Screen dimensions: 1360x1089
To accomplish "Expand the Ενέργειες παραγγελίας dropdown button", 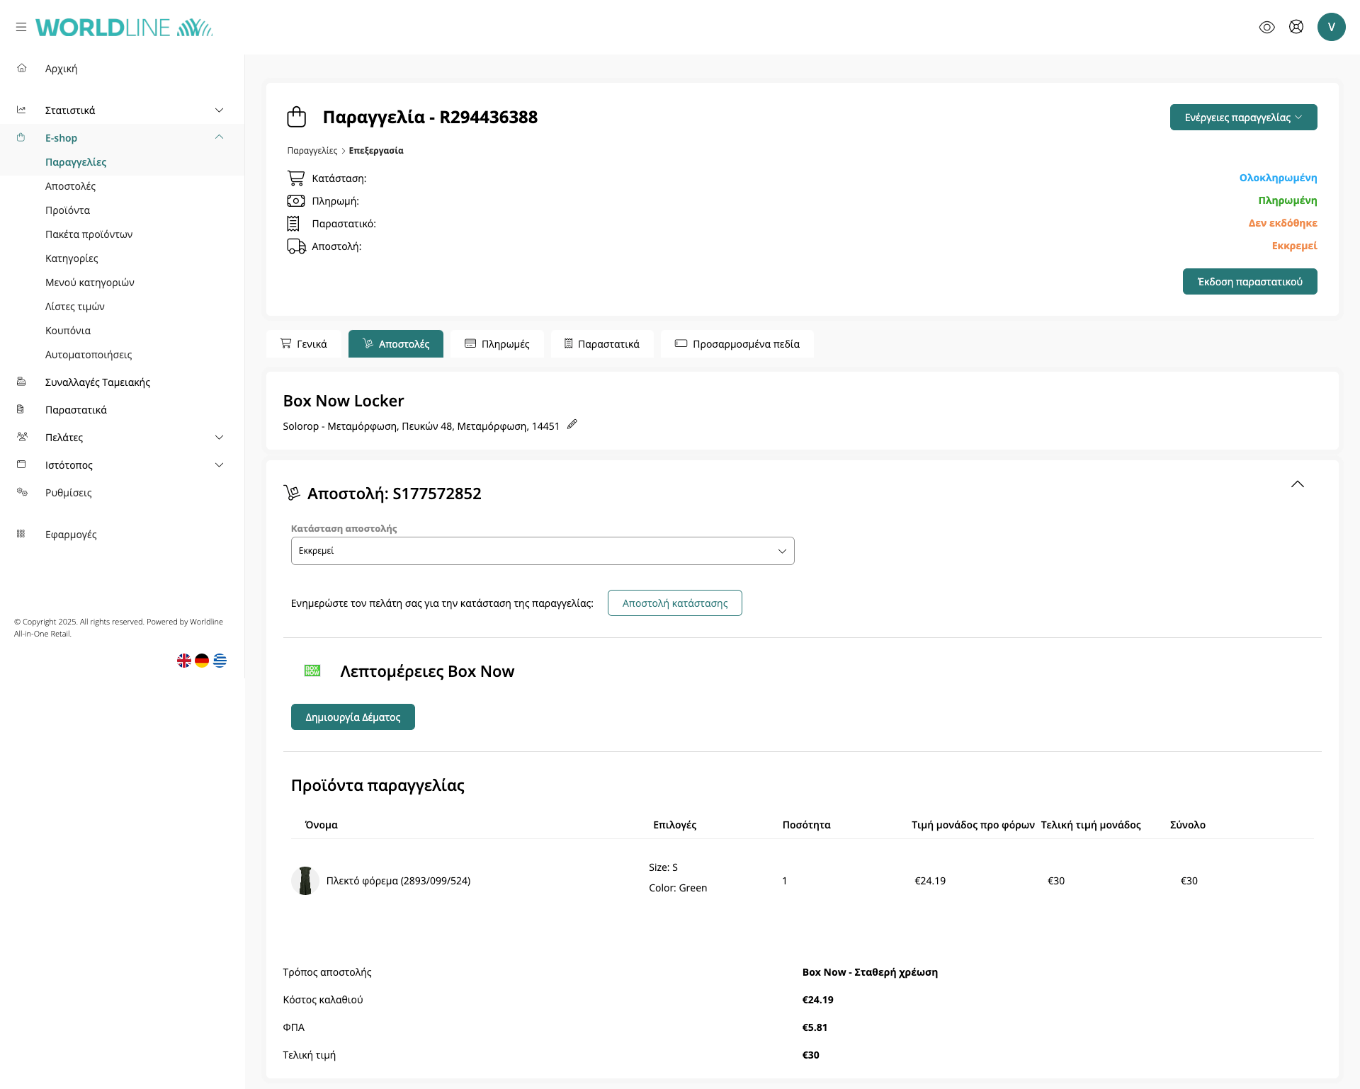I will coord(1243,118).
